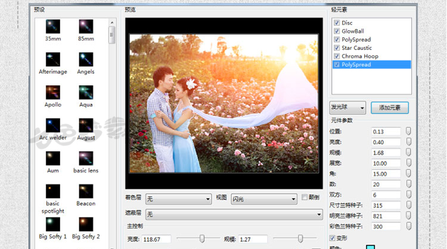Apply the Big Softy 2 preset
The image size is (447, 249).
click(x=86, y=224)
